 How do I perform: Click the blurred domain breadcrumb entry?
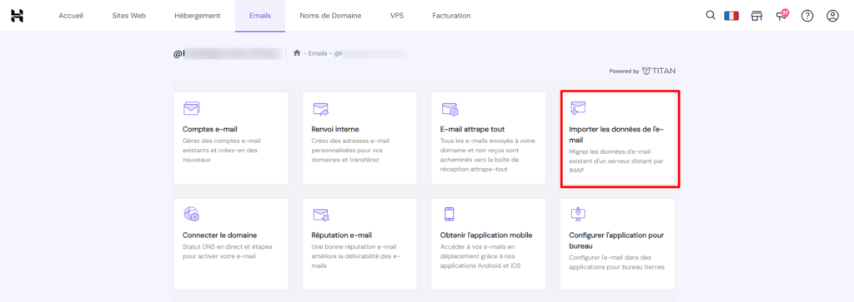[370, 53]
